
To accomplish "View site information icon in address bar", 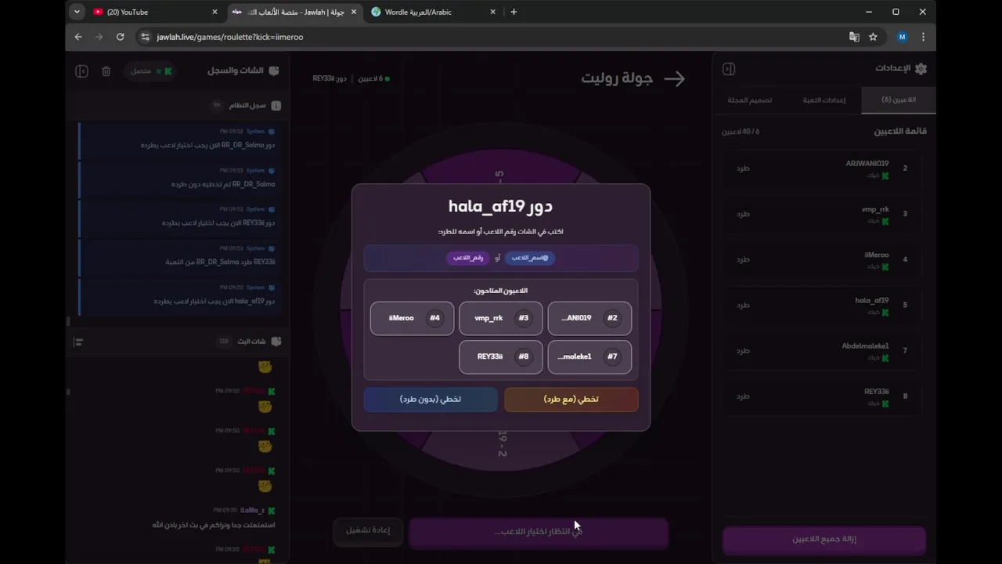I will tap(145, 37).
